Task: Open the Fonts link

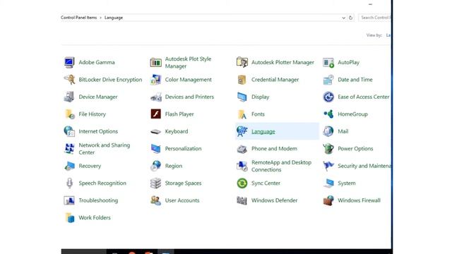Action: [x=258, y=114]
